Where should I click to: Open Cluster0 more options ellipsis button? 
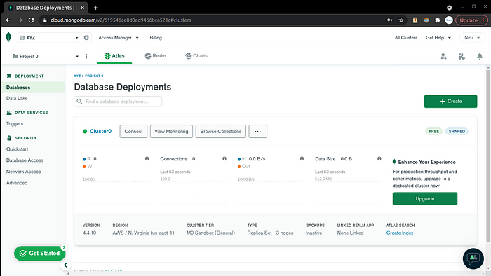[257, 131]
